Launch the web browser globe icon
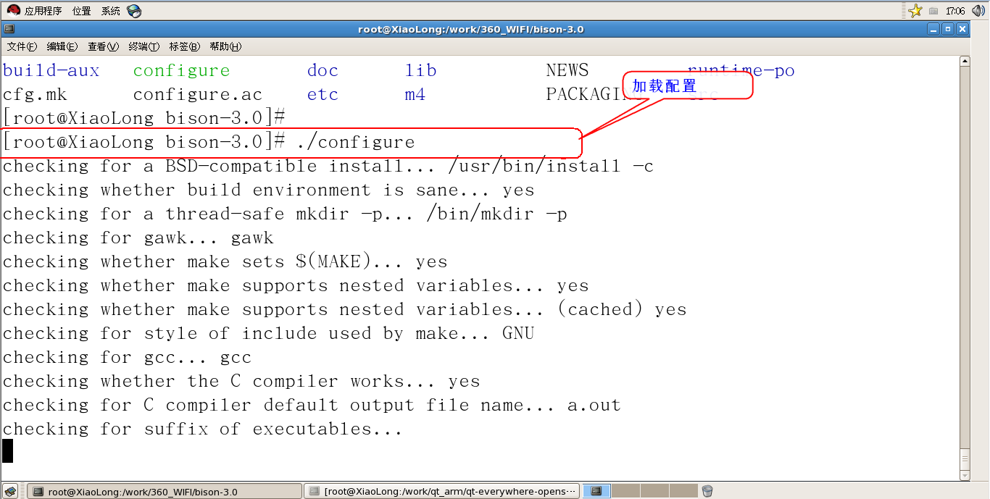990x499 pixels. pos(134,11)
